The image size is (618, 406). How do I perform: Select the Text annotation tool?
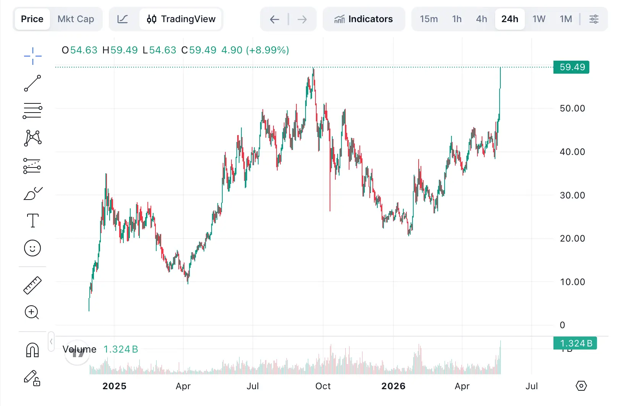click(33, 221)
